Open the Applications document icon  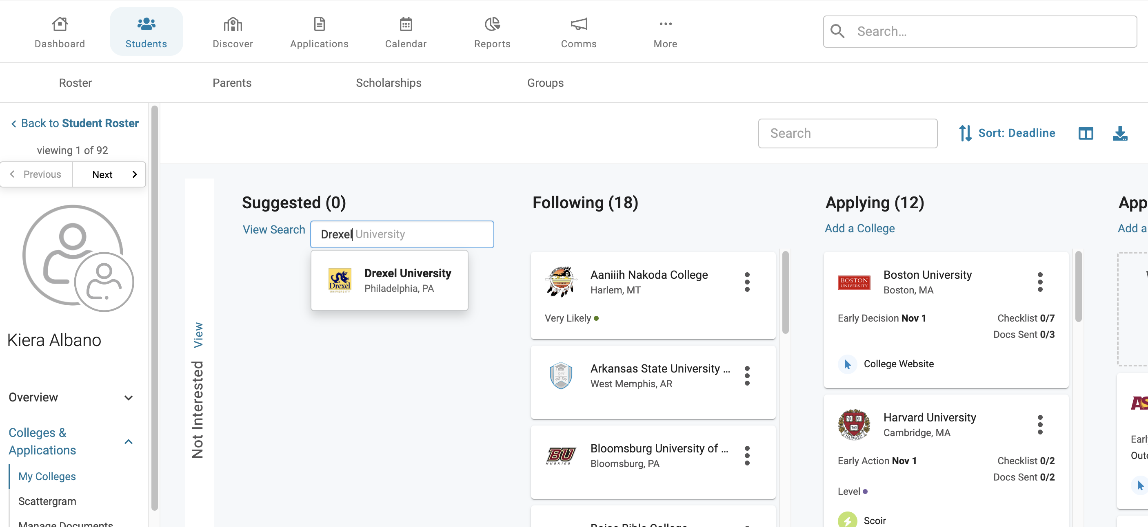319,24
